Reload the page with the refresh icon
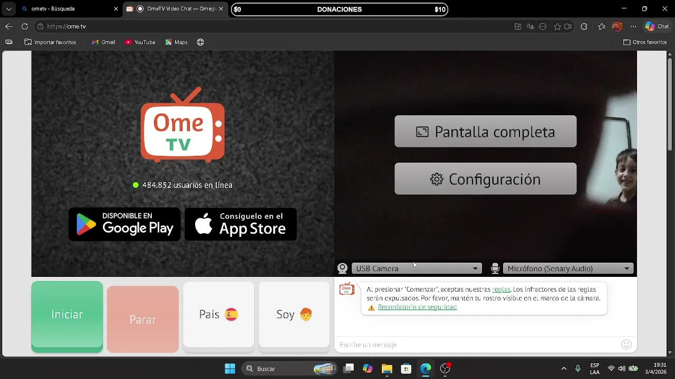Viewport: 675px width, 379px height. pyautogui.click(x=25, y=26)
